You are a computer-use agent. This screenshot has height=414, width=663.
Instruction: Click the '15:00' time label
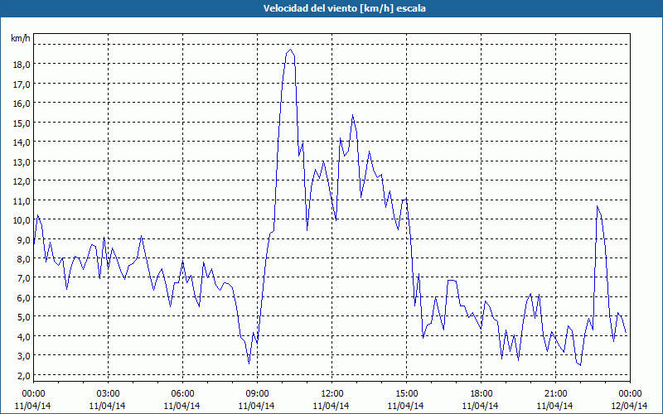pyautogui.click(x=406, y=394)
